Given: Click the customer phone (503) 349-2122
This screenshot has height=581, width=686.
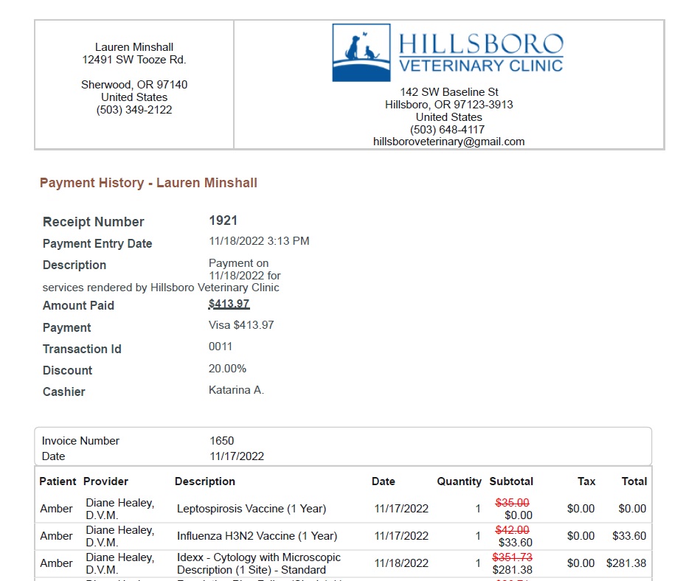Looking at the screenshot, I should (134, 110).
